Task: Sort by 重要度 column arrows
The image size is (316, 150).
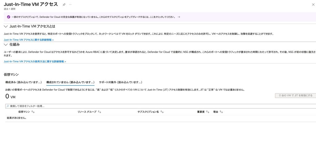Action: [x=208, y=112]
